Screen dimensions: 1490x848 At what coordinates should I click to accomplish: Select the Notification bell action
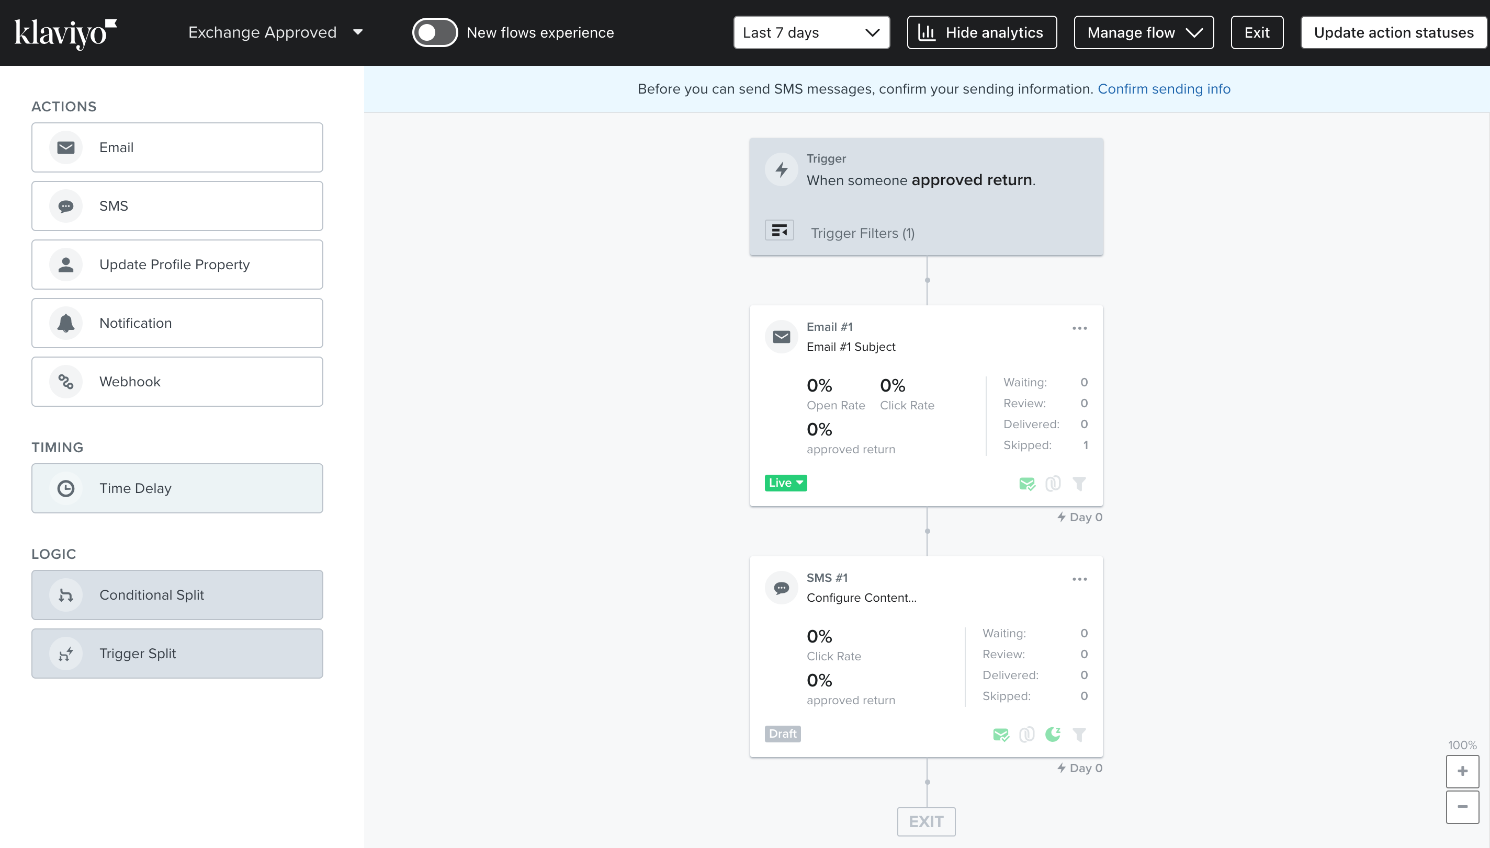(66, 323)
